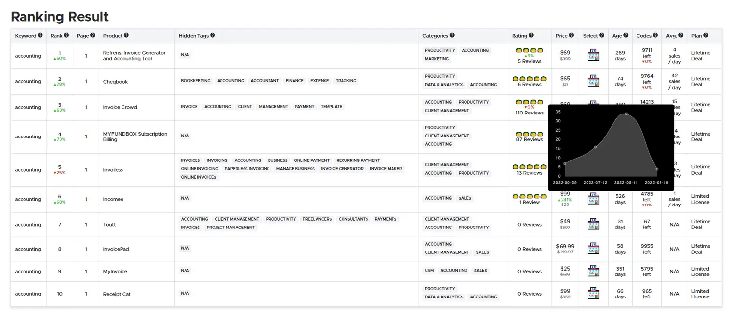
Task: Click the question mark next to Rating
Action: click(x=530, y=36)
